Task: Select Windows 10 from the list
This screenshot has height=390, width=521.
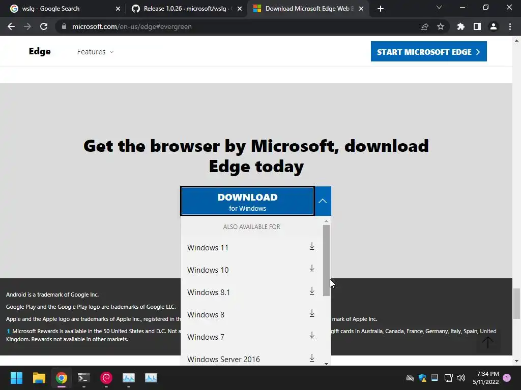Action: (251, 270)
